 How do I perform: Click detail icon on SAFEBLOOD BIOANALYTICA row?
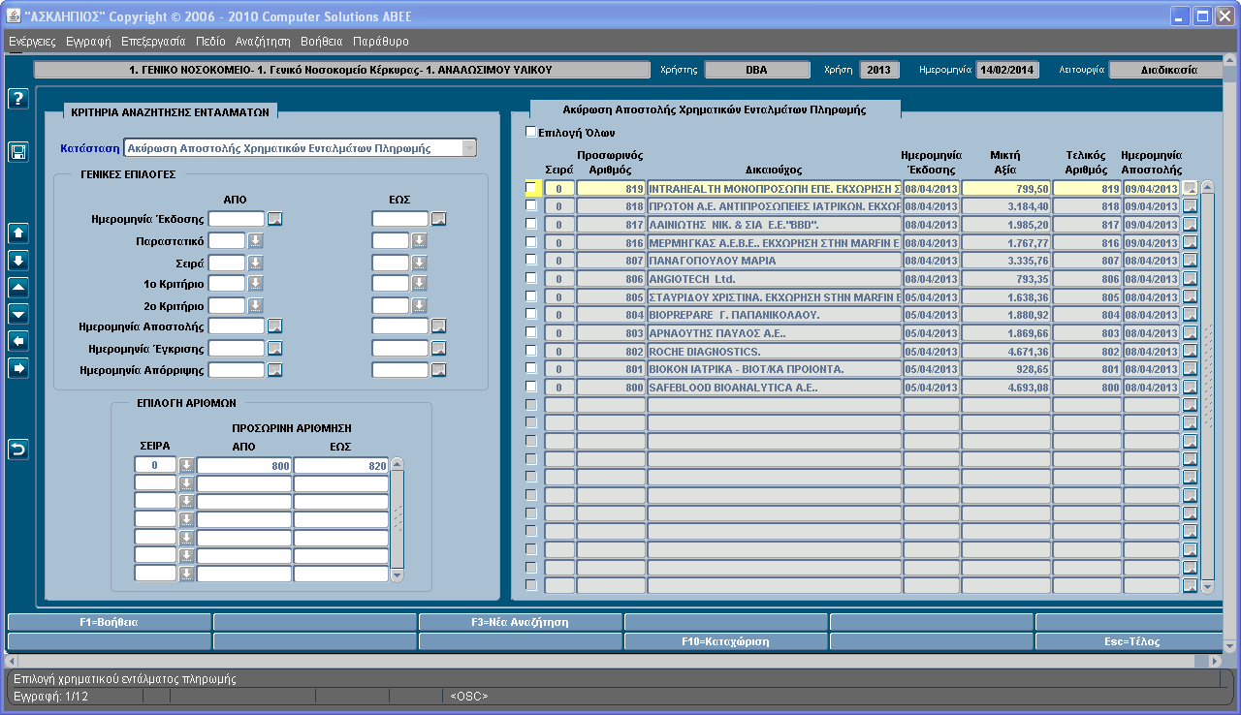pos(1190,388)
